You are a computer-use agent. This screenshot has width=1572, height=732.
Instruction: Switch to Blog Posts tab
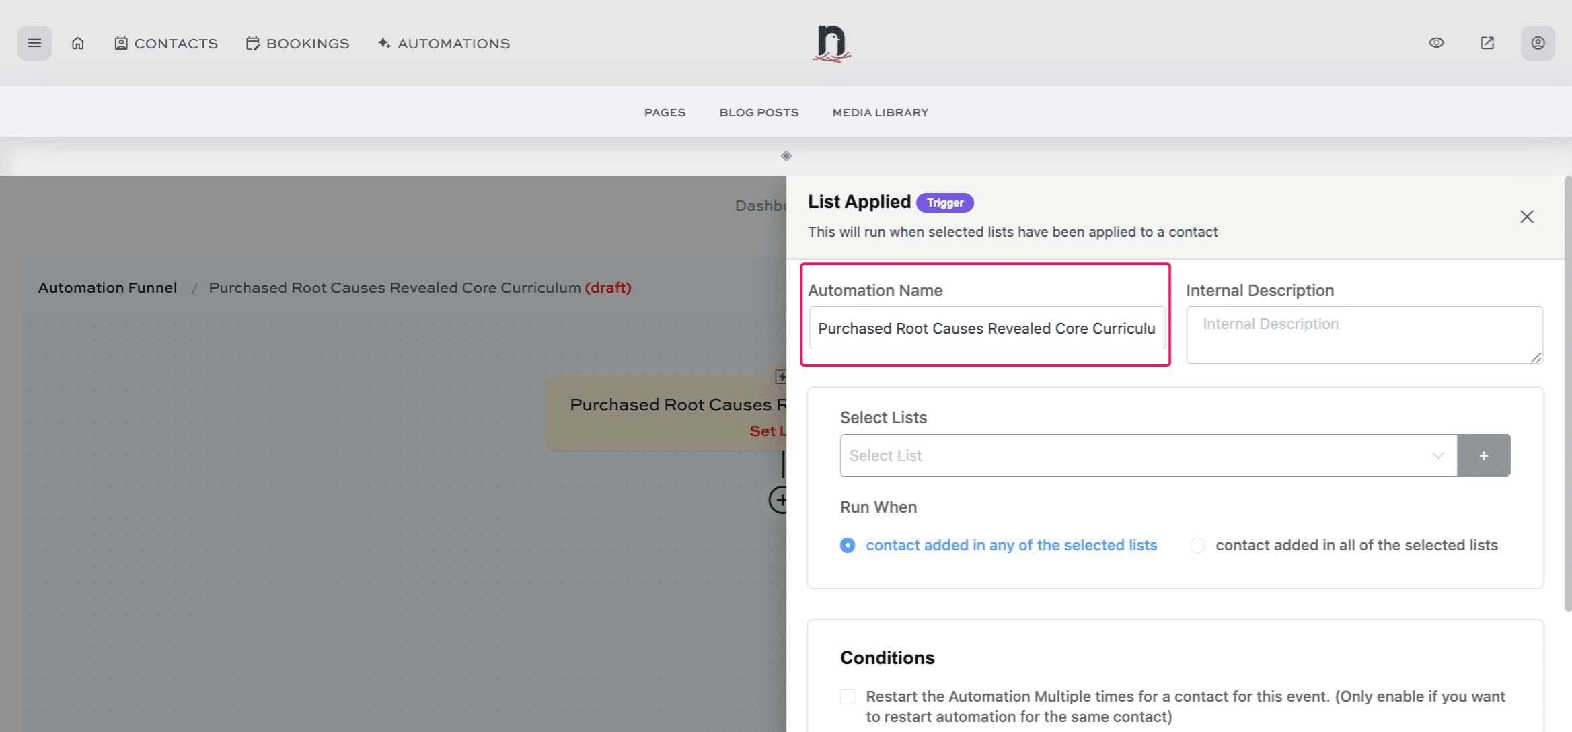(759, 112)
